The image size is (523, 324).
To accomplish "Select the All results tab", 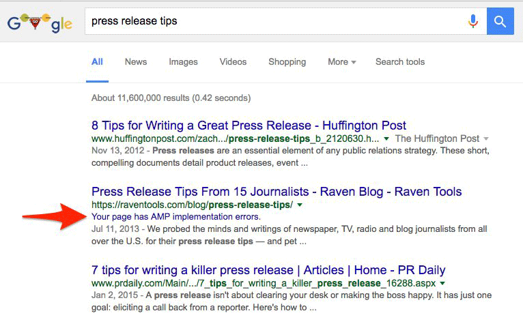I will coord(97,62).
